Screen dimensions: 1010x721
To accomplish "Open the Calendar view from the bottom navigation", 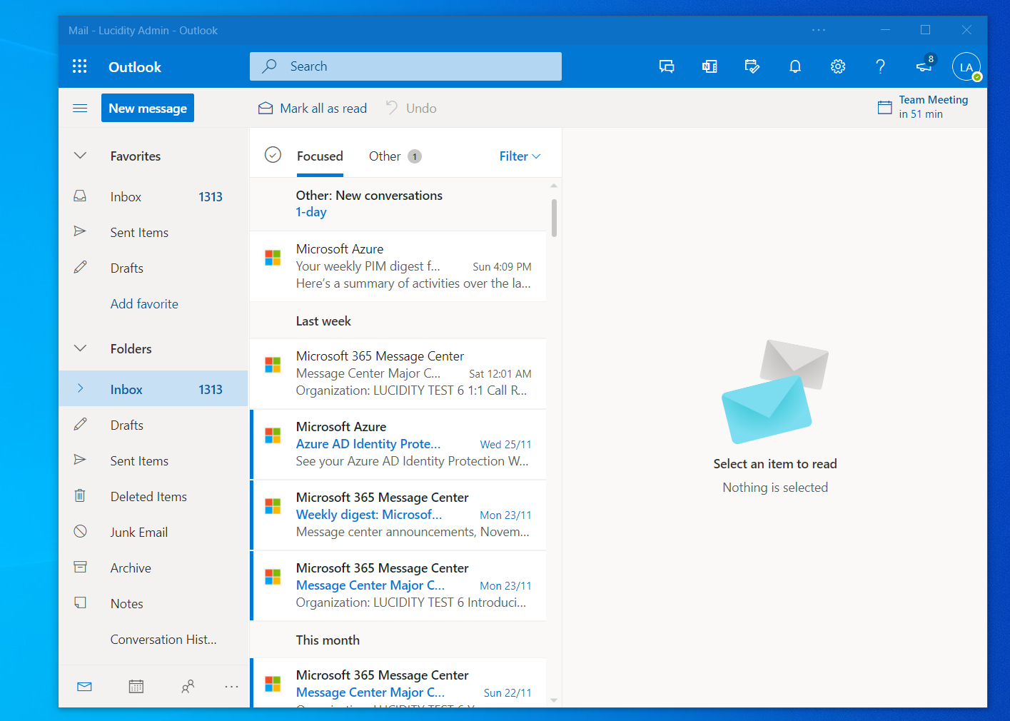I will [x=136, y=686].
